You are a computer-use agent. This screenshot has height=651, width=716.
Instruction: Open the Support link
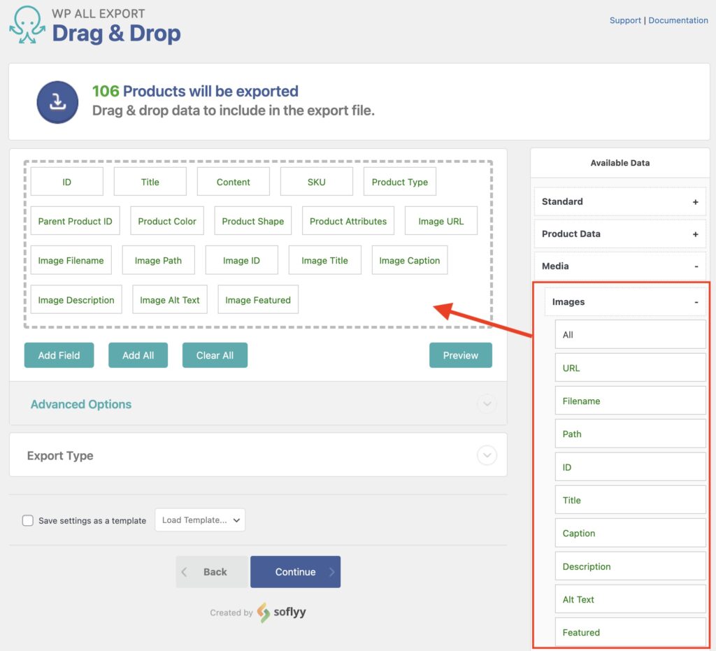[x=624, y=20]
